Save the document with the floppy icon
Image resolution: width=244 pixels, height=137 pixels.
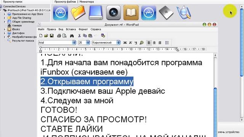pyautogui.click(x=52, y=36)
